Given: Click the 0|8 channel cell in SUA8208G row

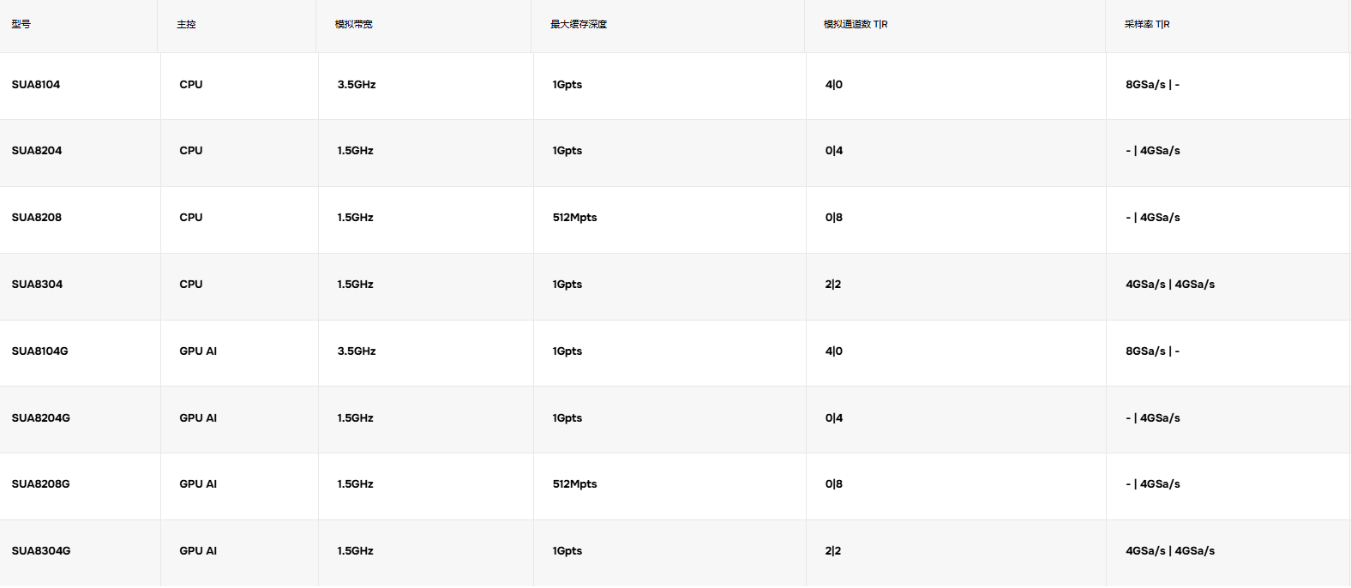Looking at the screenshot, I should pos(834,484).
